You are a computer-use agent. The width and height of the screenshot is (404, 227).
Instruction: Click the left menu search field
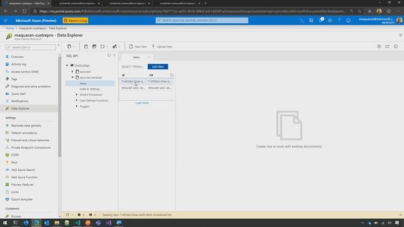(x=30, y=47)
